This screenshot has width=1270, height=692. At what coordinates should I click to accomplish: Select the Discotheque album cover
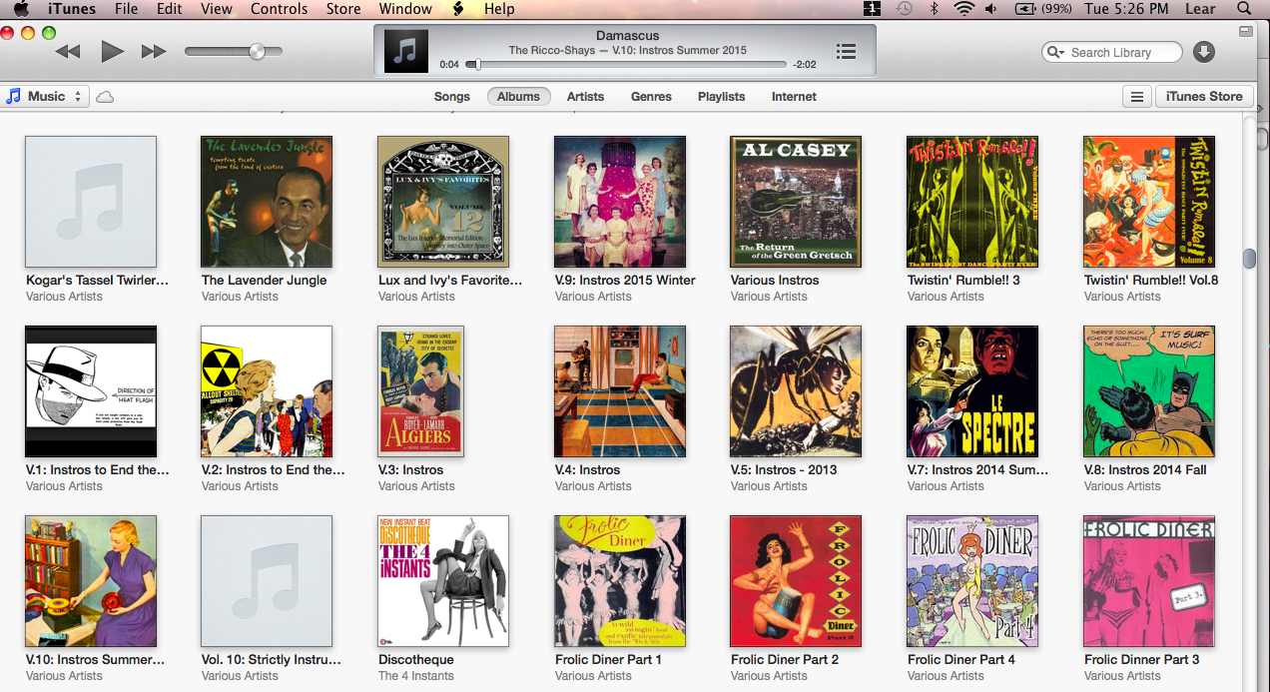(443, 581)
